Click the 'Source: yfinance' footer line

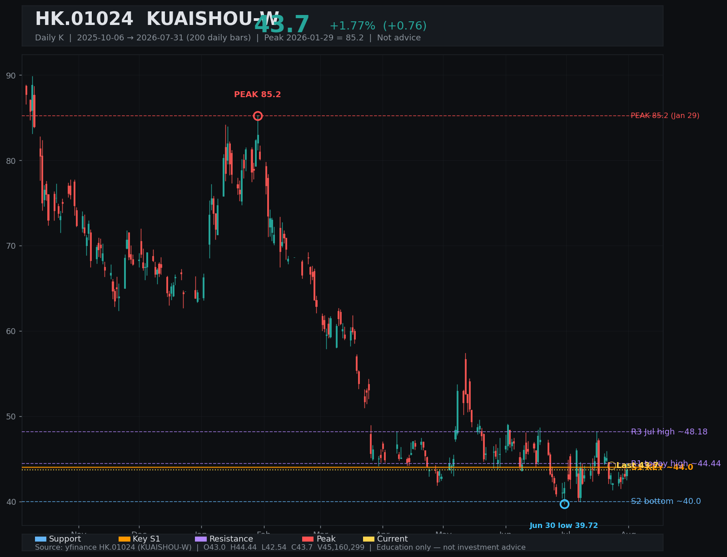tap(280, 547)
